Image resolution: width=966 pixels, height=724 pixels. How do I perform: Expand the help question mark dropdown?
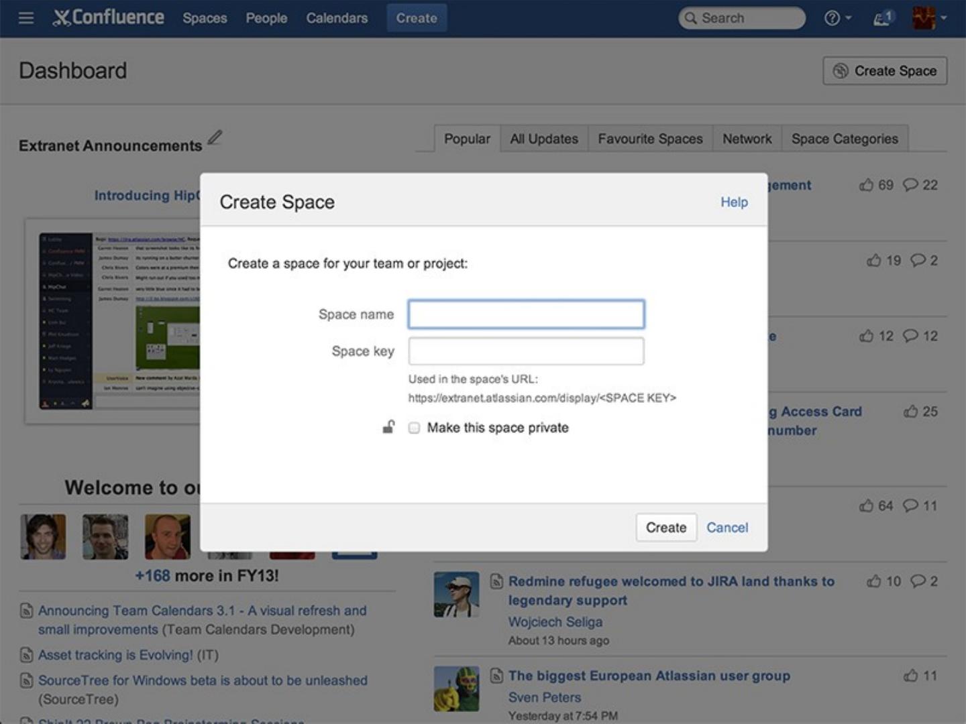[x=833, y=18]
